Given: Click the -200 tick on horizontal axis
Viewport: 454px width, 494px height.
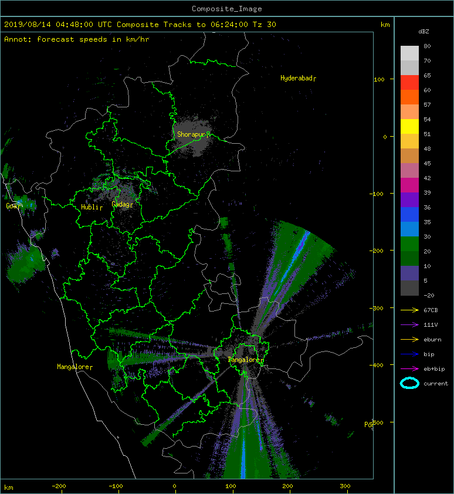Looking at the screenshot, I should pos(59,486).
